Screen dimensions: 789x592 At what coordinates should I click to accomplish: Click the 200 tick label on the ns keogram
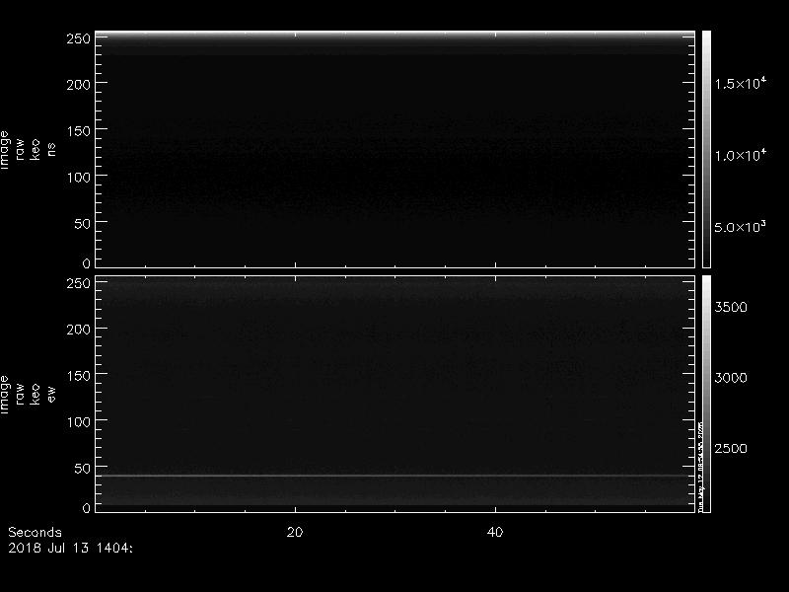coord(78,85)
